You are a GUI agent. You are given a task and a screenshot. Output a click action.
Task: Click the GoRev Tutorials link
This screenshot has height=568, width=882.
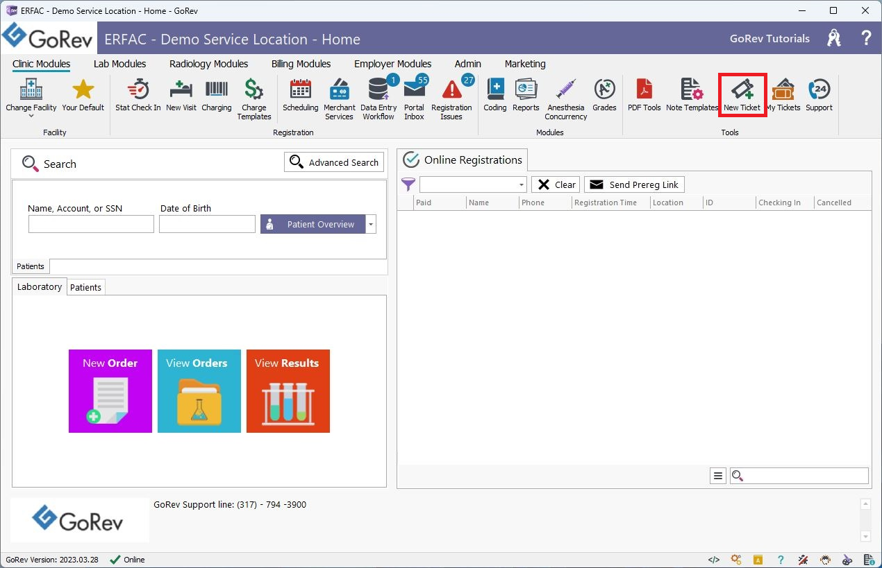(769, 39)
